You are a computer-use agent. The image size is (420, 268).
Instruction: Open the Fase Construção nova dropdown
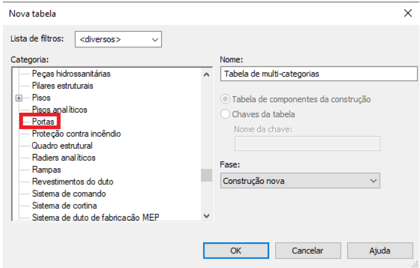pos(300,181)
